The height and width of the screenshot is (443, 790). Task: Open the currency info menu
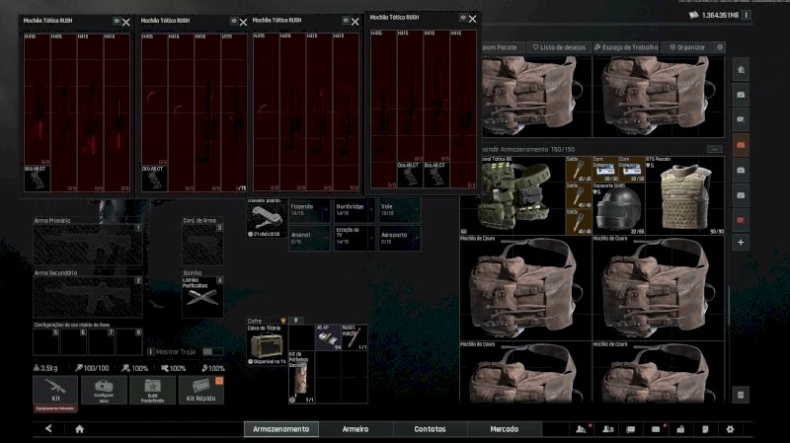pos(745,15)
